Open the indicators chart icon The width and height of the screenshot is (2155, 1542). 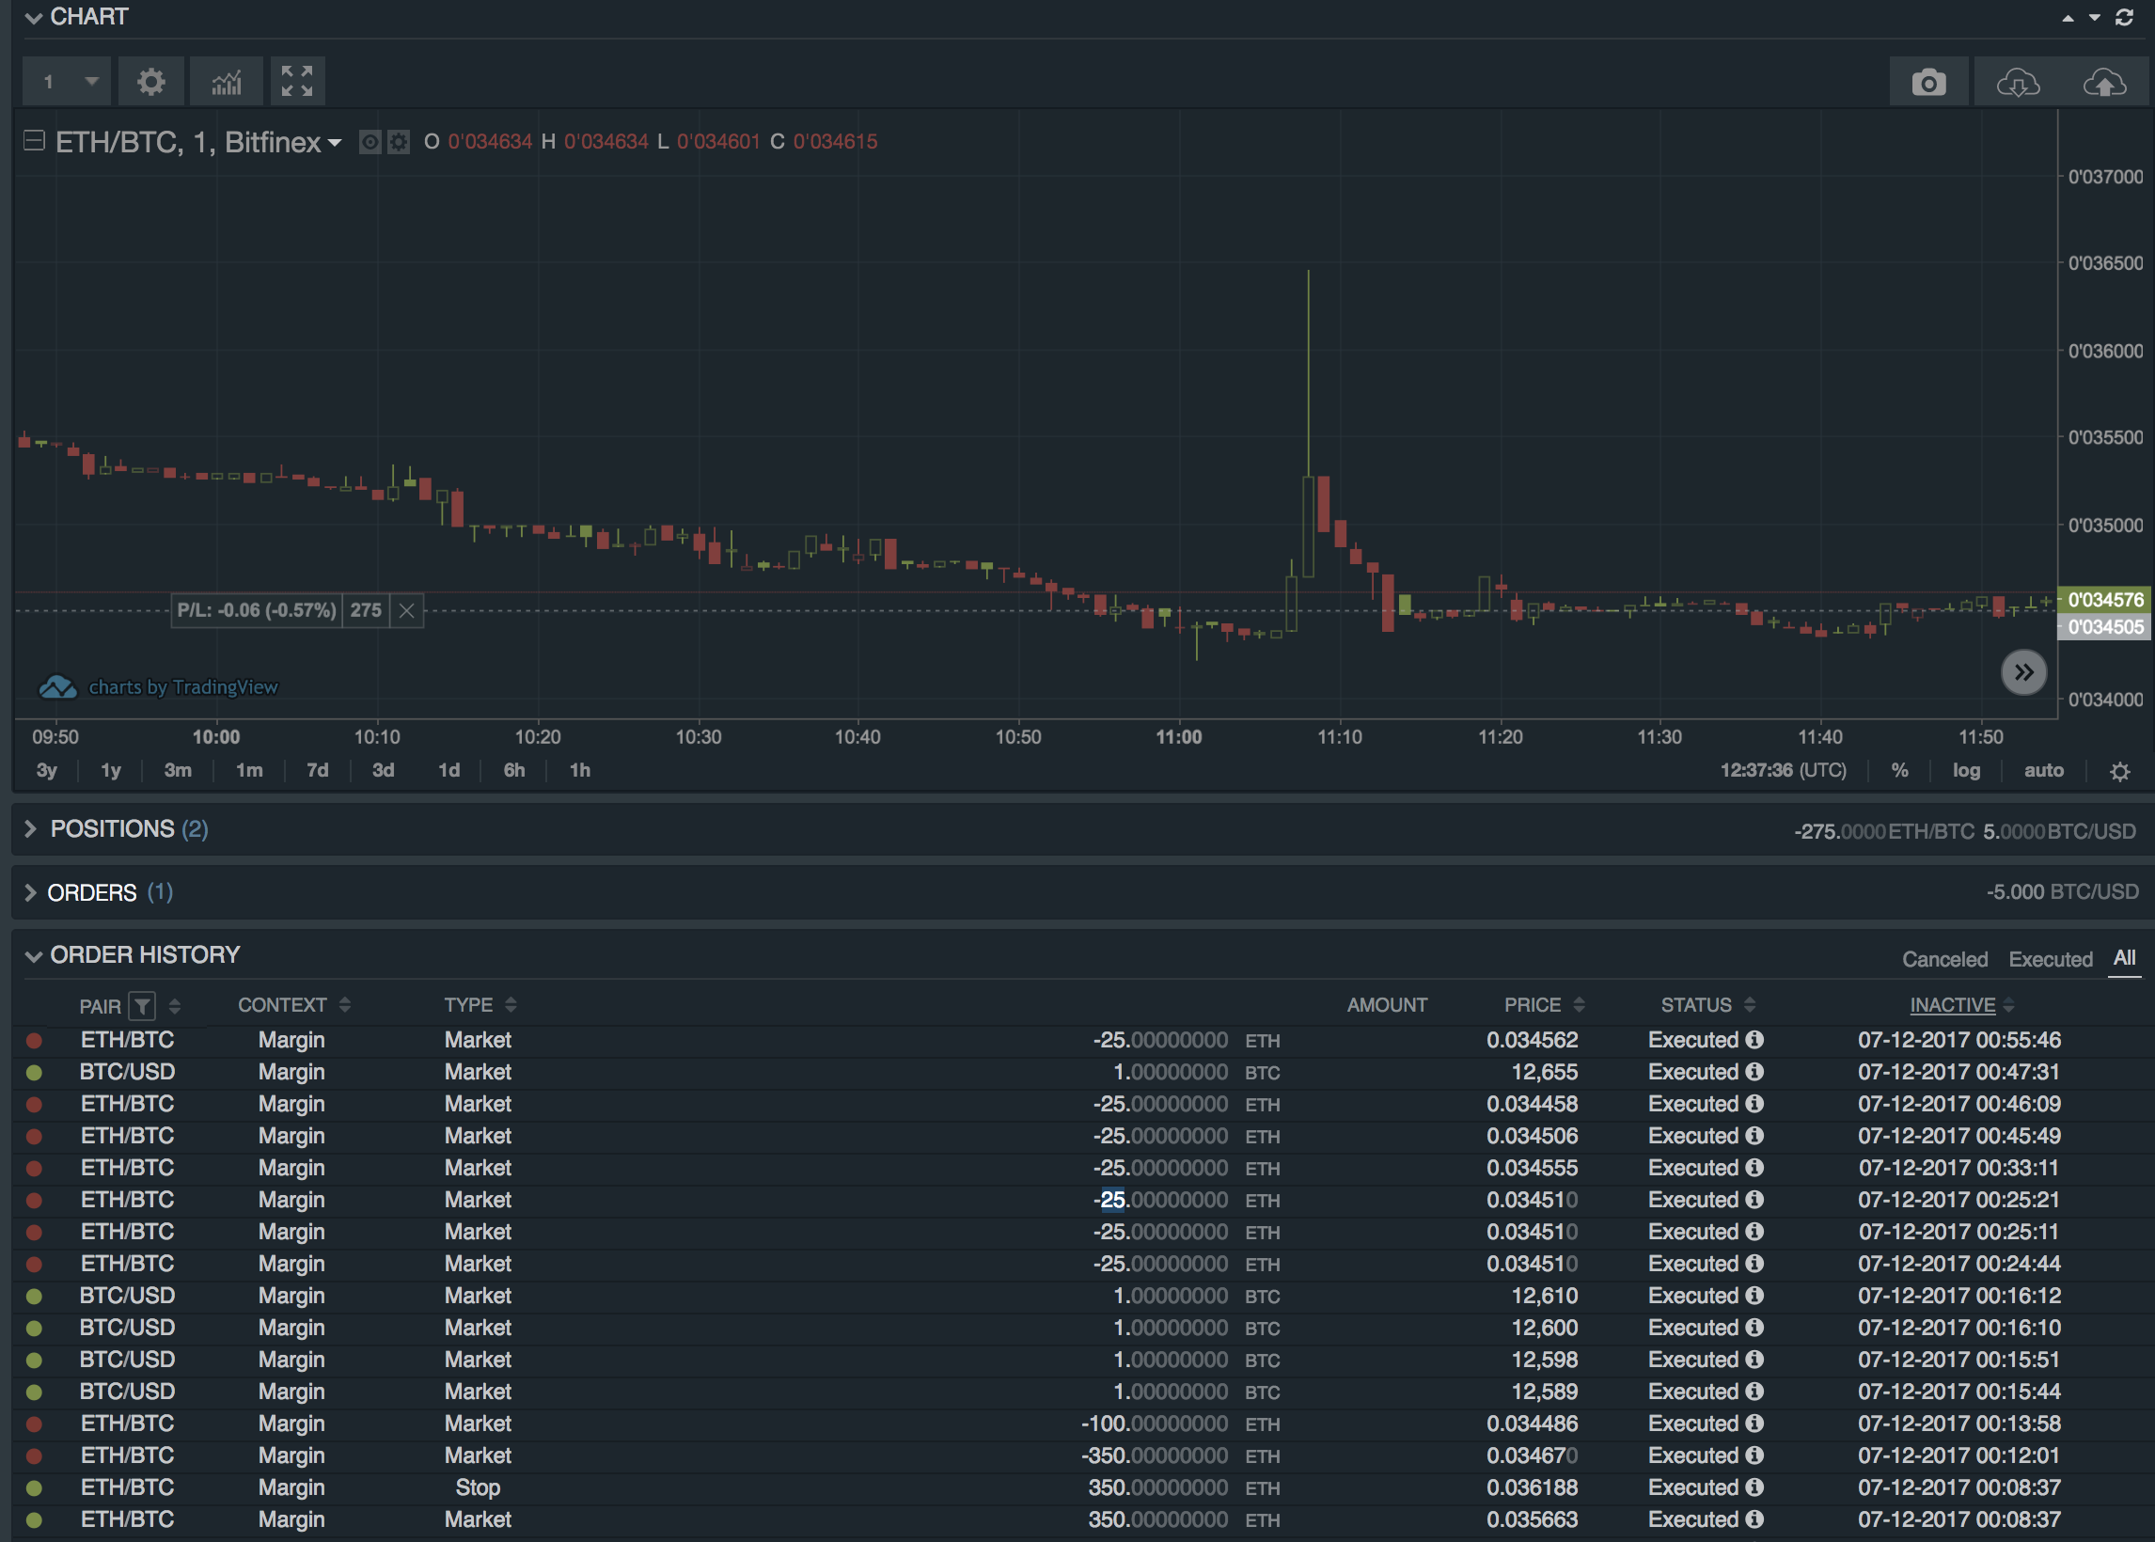tap(226, 82)
